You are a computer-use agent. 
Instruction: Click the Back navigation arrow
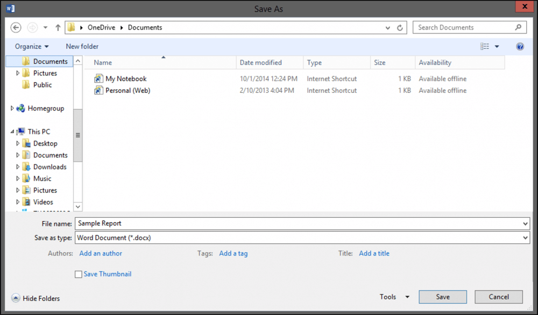16,27
